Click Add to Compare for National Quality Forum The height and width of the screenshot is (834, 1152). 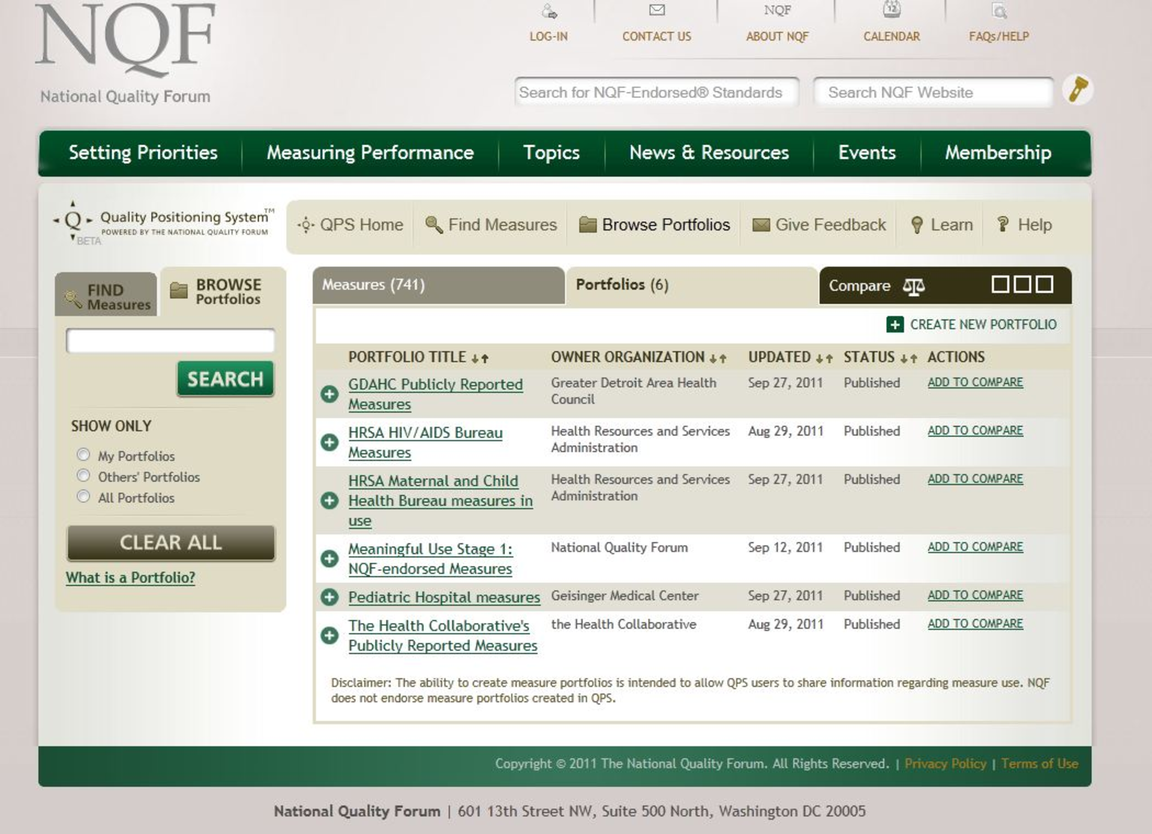975,547
